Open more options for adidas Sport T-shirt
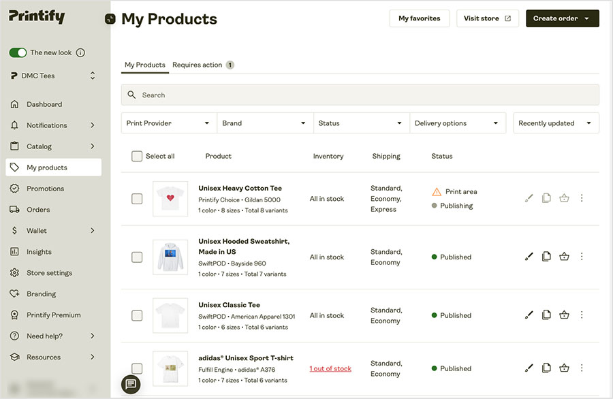This screenshot has height=399, width=613. (x=582, y=368)
